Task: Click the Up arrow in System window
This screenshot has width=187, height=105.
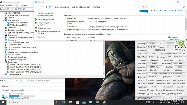Action: pos(46,7)
